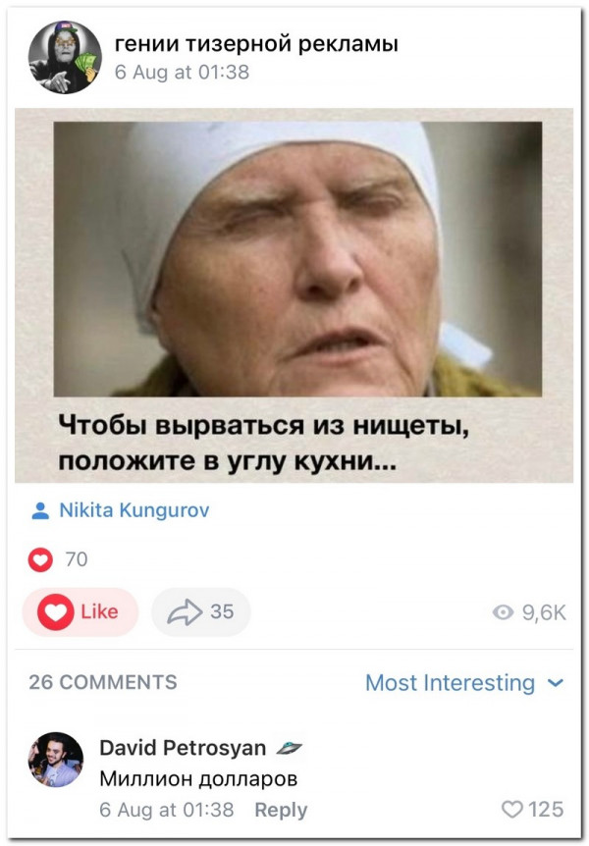Open the гении тизерной рекламы community name
Viewport: 589px width, 846px height.
pyautogui.click(x=256, y=44)
